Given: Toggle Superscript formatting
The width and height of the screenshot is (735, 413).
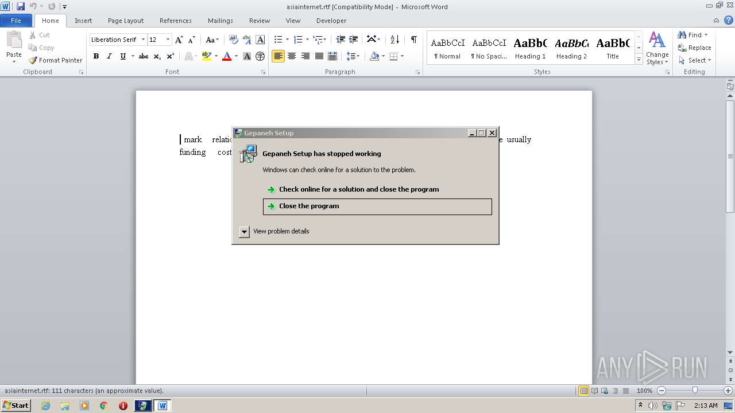Looking at the screenshot, I should (171, 56).
